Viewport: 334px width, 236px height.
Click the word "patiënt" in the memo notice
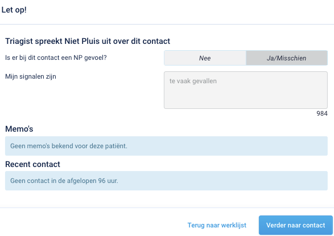click(x=117, y=146)
